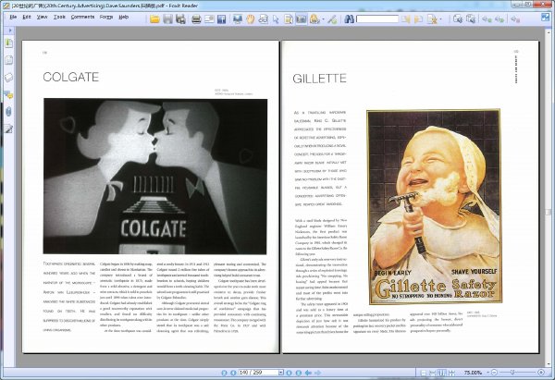Viewport: 555px width, 380px height.
Task: Click the find next folder icon
Action: [x=418, y=19]
